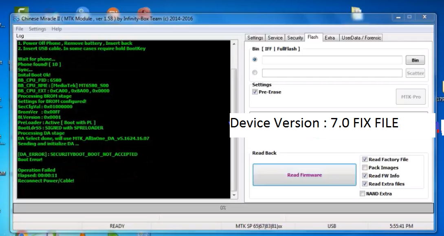444x236 pixels.
Task: Click the SECURITYBOOT_BOOT_NOT_ACCEPTED error line
Action: (x=77, y=154)
